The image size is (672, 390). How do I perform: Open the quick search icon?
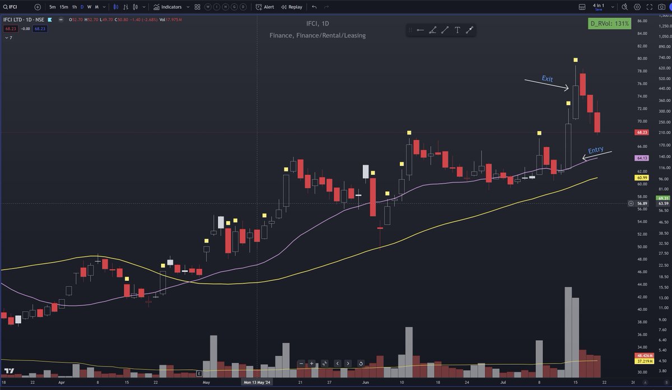click(624, 7)
